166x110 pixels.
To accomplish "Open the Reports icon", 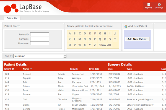I will click(x=148, y=5).
